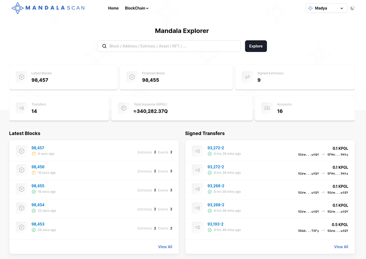Open transfer 93,268-2 with 5Grw recipient

pyautogui.click(x=215, y=186)
